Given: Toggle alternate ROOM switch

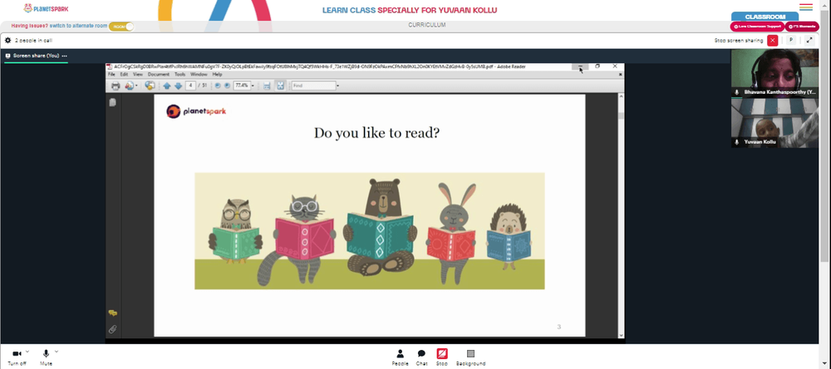Looking at the screenshot, I should [121, 26].
